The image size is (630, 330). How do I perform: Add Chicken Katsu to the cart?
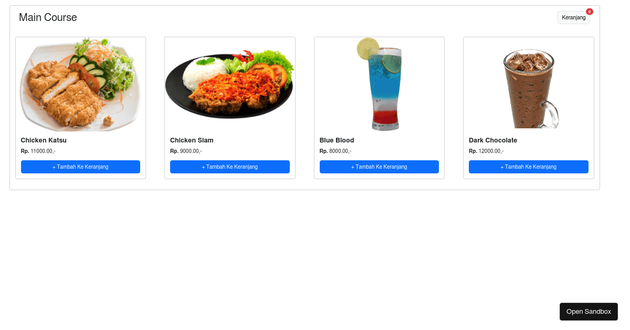click(x=80, y=167)
